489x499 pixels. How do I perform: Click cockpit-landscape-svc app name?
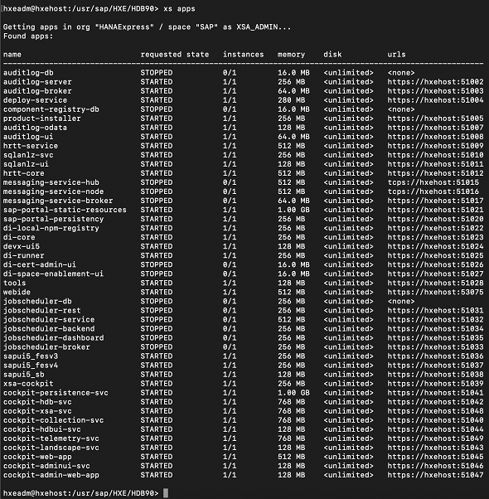tap(51, 448)
